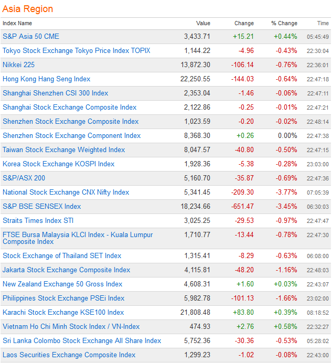Open Straits Times Index STI link
Viewport: 332px width, 363px height.
pyautogui.click(x=38, y=220)
